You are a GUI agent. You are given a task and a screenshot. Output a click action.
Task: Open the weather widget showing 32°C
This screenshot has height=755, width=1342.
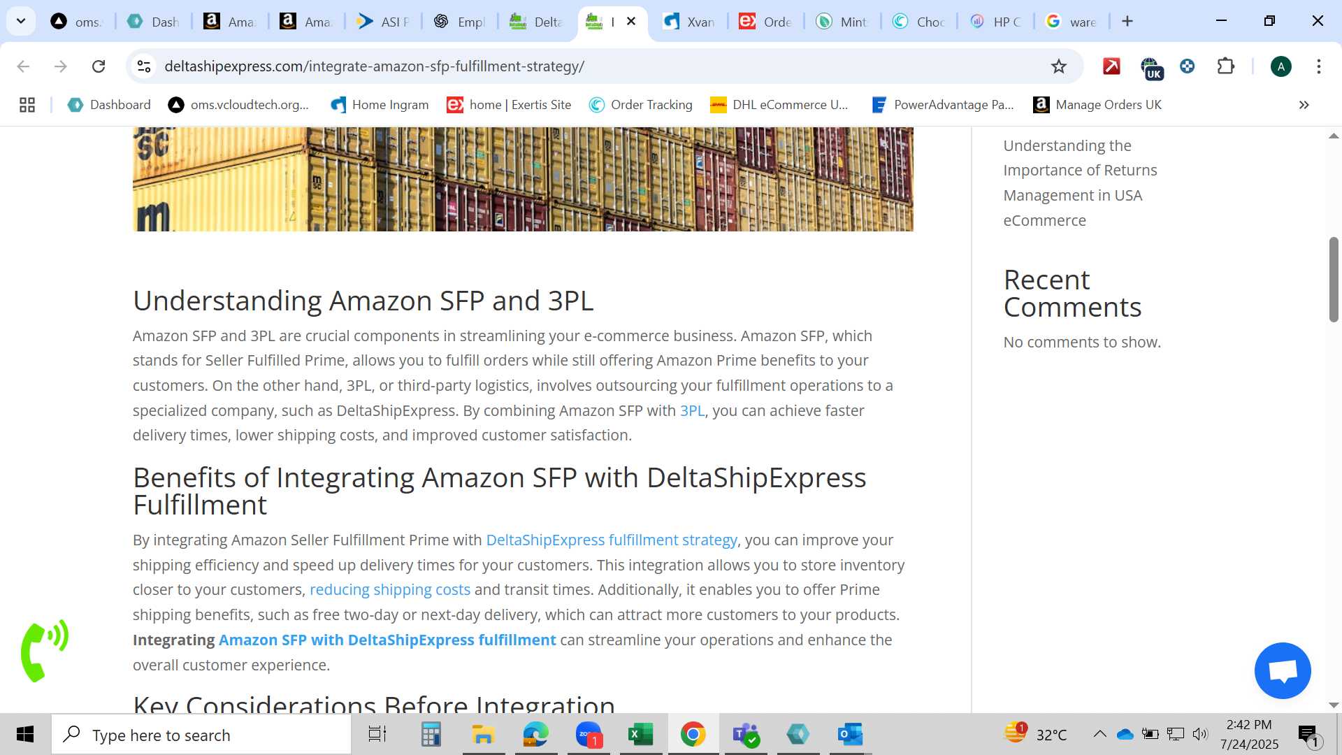coord(1036,734)
